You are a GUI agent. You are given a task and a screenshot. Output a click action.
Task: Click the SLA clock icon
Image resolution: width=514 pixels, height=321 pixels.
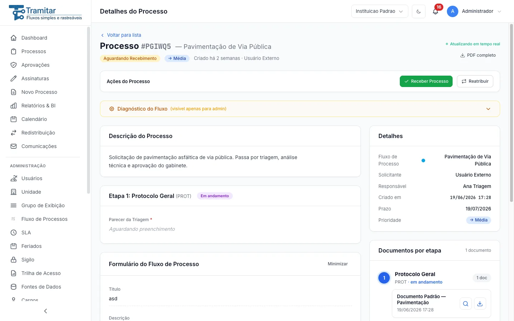(x=14, y=233)
